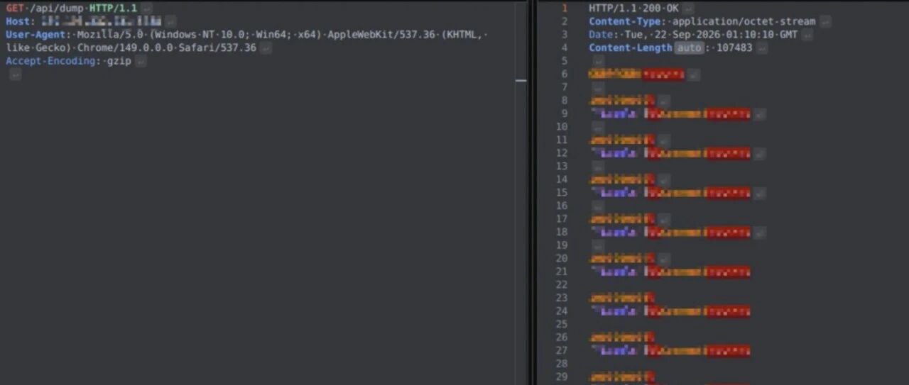The image size is (909, 385).
Task: Click the "auto" badge next to Content-Length
Action: (689, 48)
